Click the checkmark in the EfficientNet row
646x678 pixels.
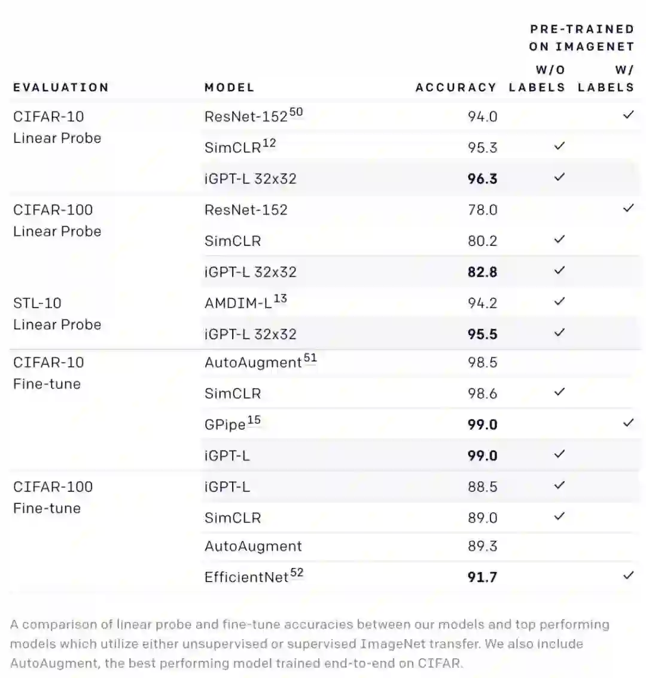coord(628,576)
